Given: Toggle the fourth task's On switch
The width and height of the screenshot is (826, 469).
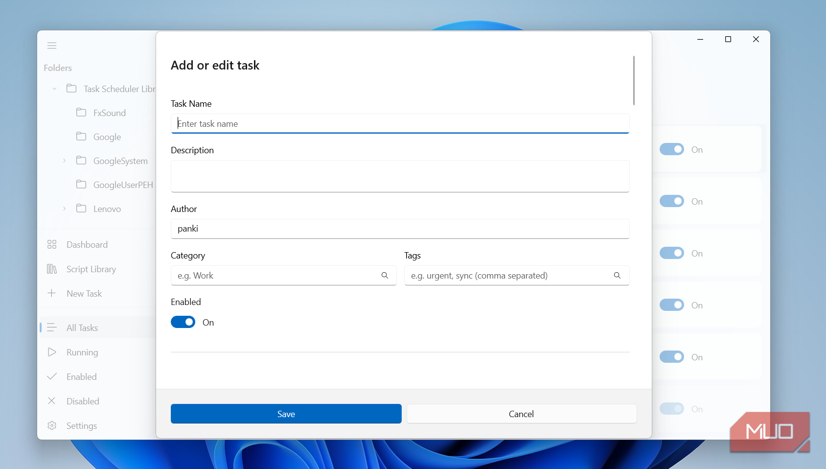Looking at the screenshot, I should pos(672,305).
